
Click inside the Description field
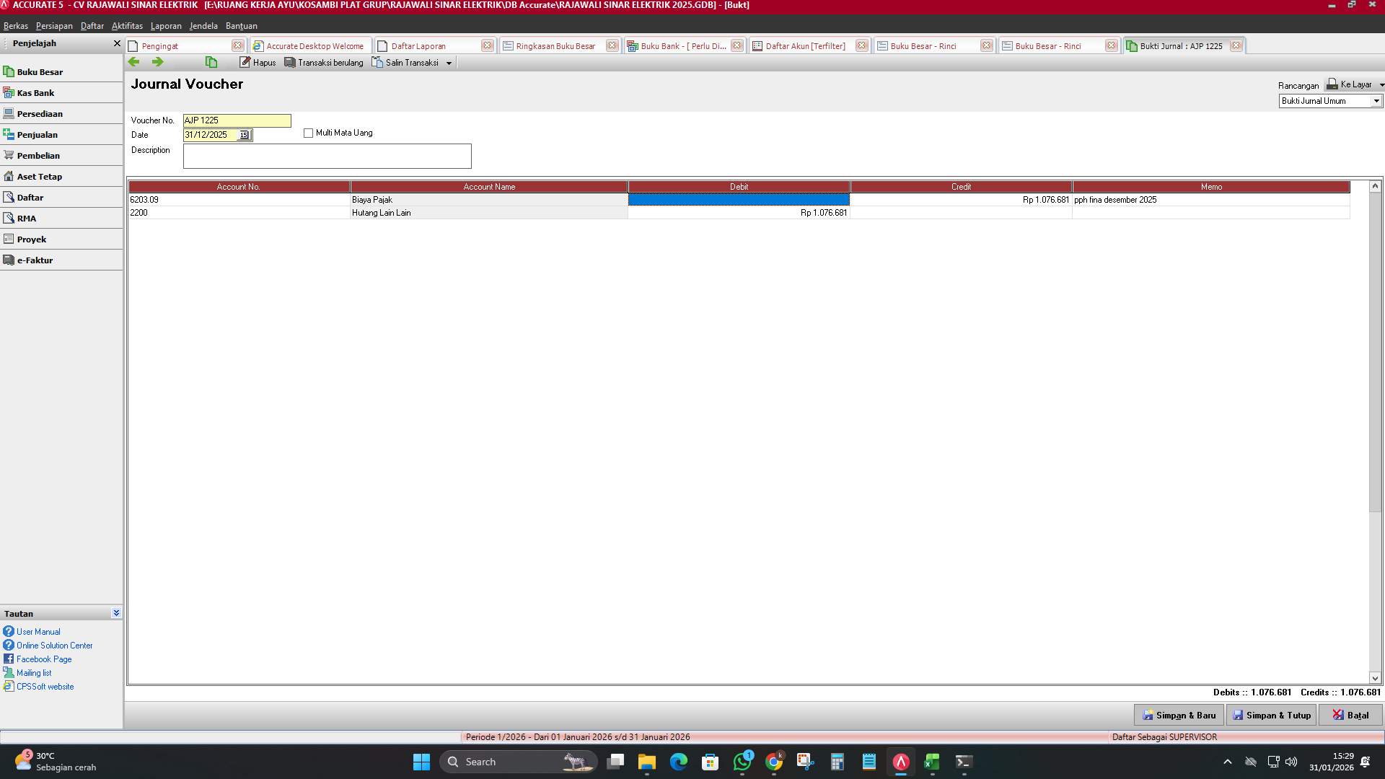pos(327,156)
